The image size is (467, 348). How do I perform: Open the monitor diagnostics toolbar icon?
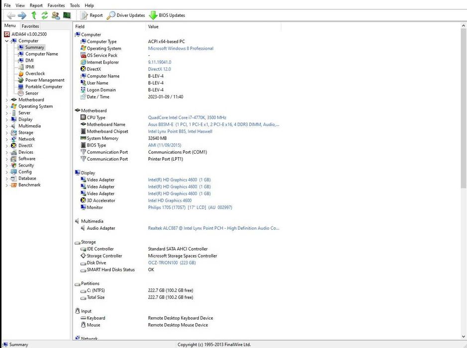click(x=67, y=15)
